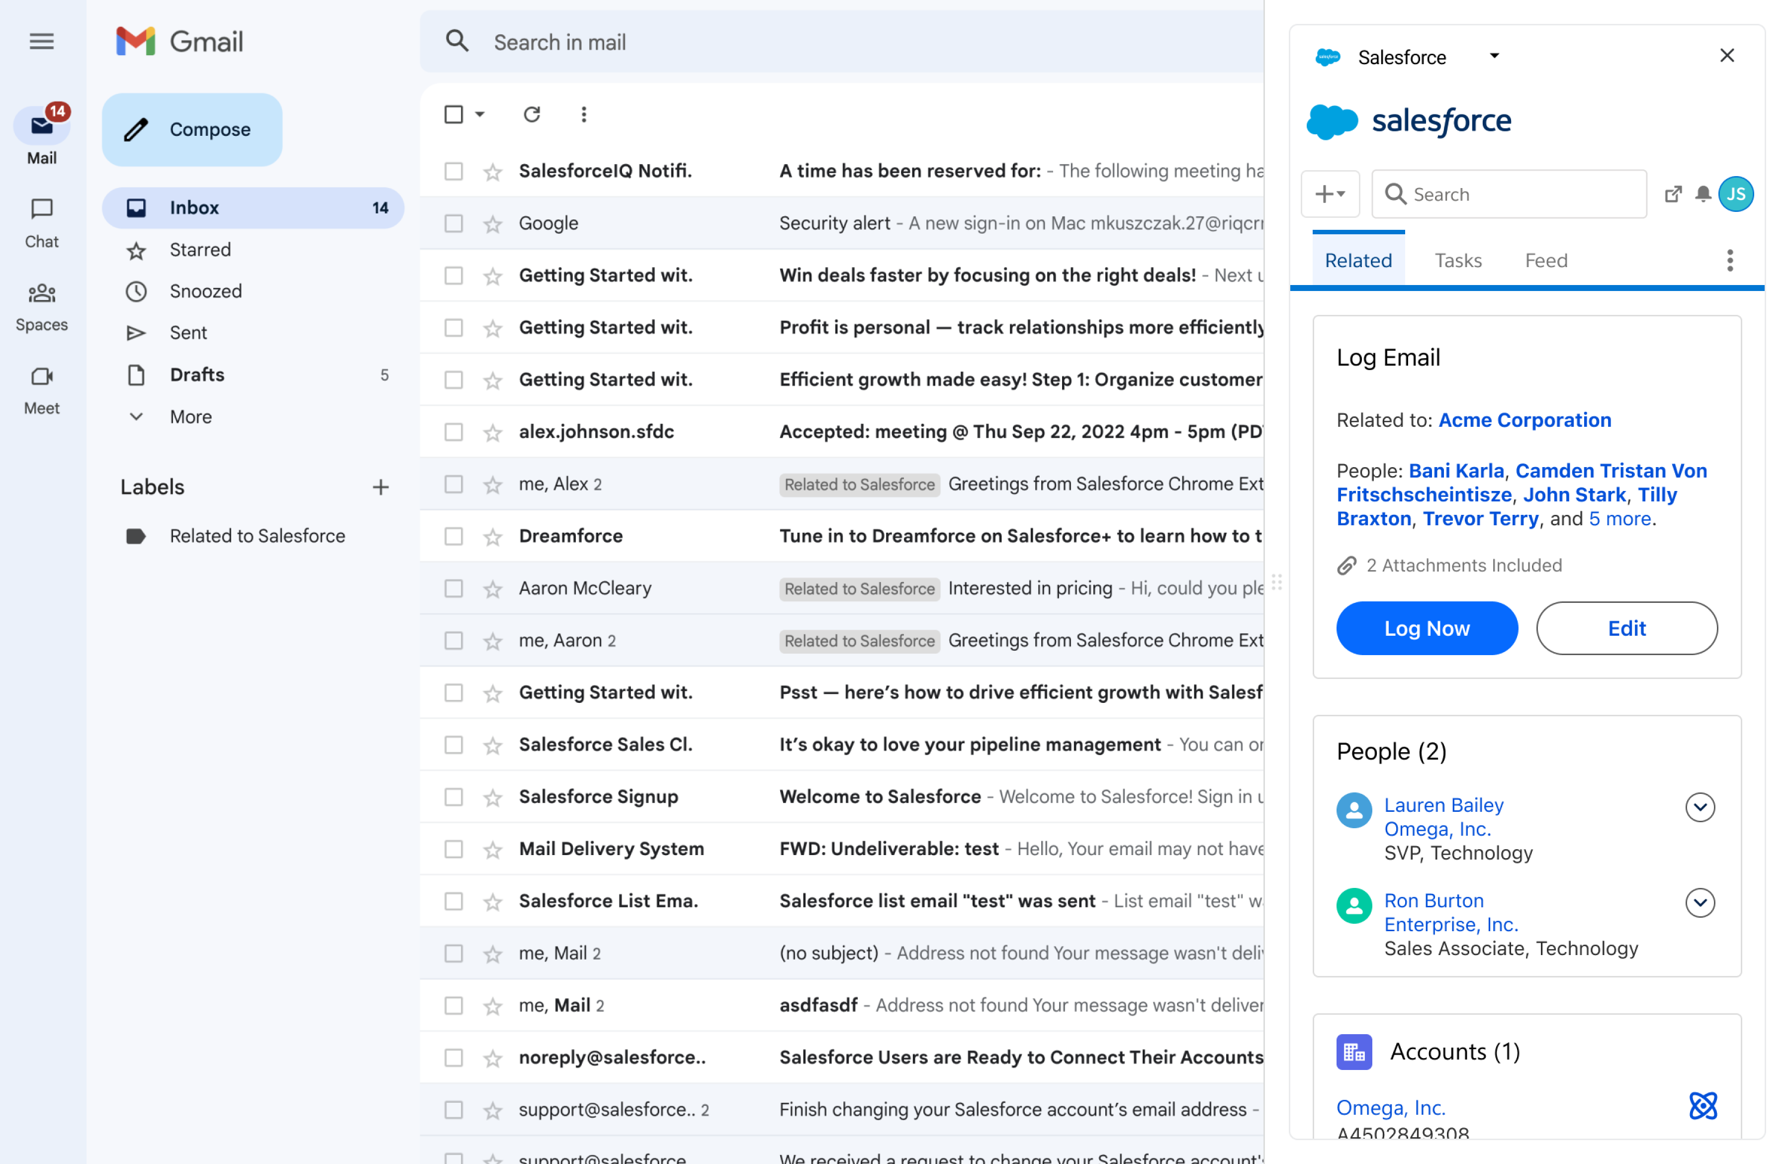This screenshot has width=1790, height=1164.
Task: Click the refresh mail icon
Action: [532, 114]
